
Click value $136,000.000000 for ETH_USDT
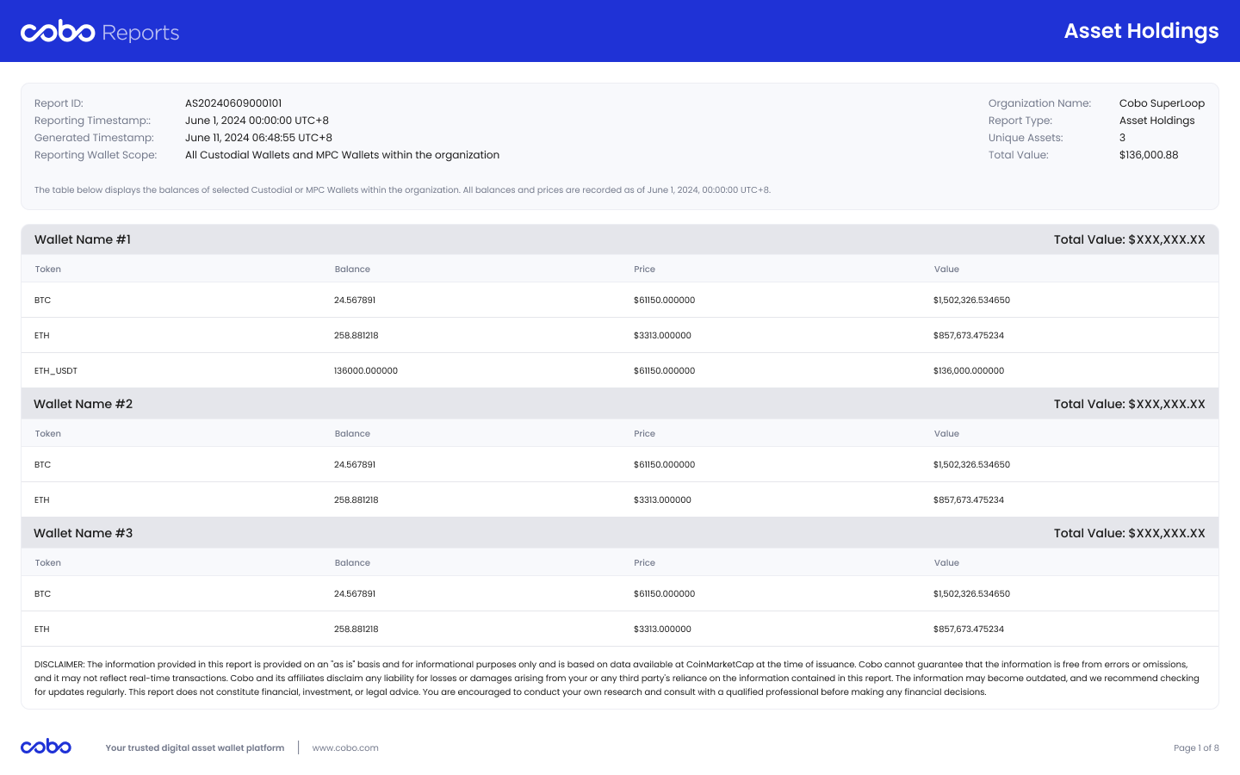(969, 370)
